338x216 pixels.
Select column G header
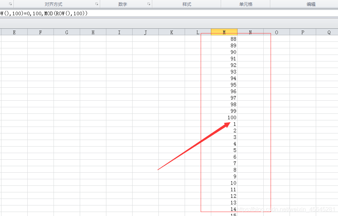pos(67,32)
